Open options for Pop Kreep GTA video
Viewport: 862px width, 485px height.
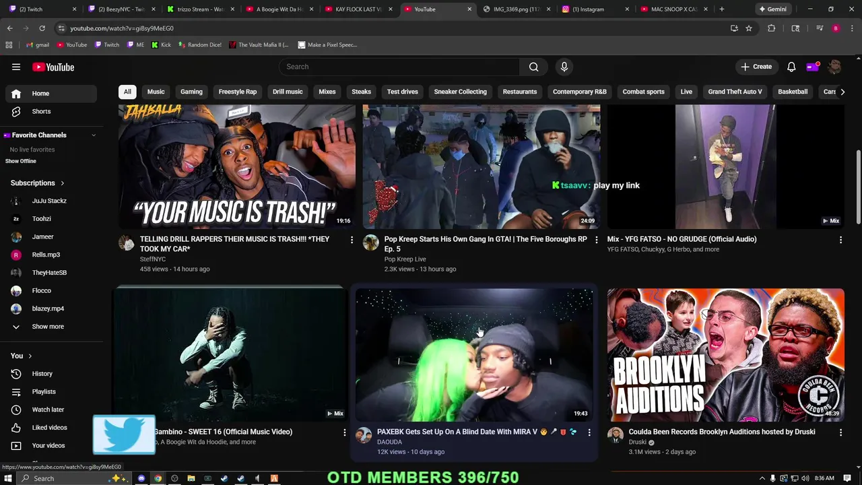tap(596, 240)
